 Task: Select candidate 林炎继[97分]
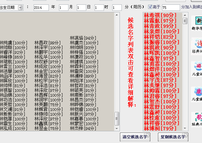coord(160,85)
